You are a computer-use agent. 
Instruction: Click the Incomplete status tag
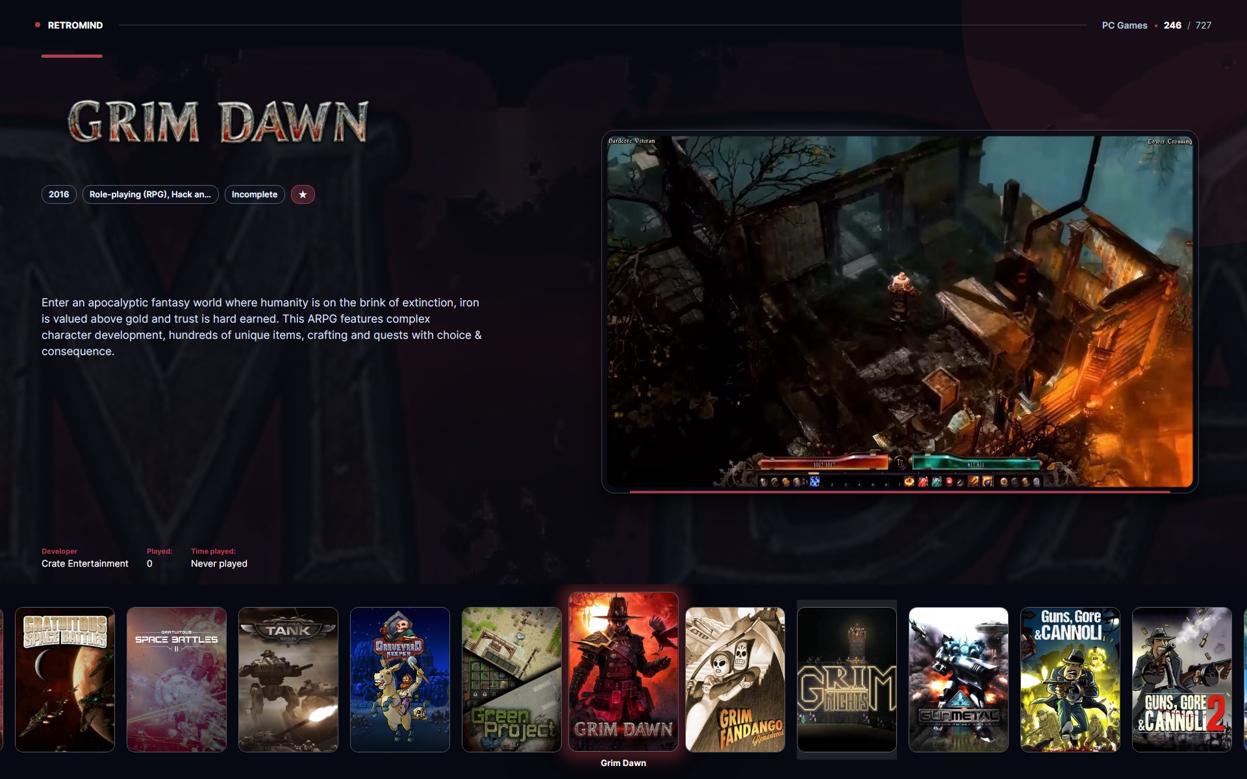(x=255, y=194)
